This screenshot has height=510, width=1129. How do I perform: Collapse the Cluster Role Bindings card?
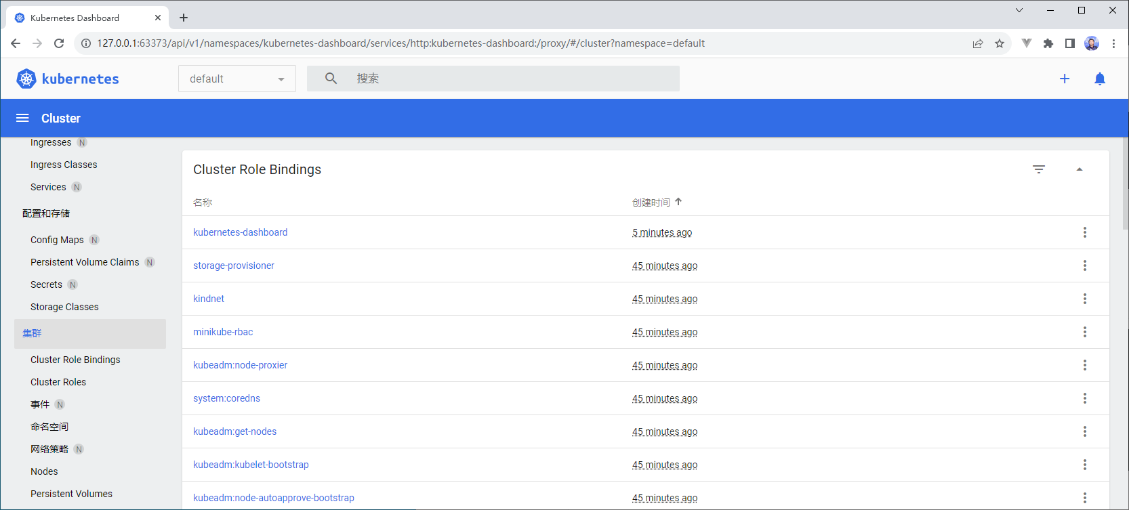pos(1080,169)
